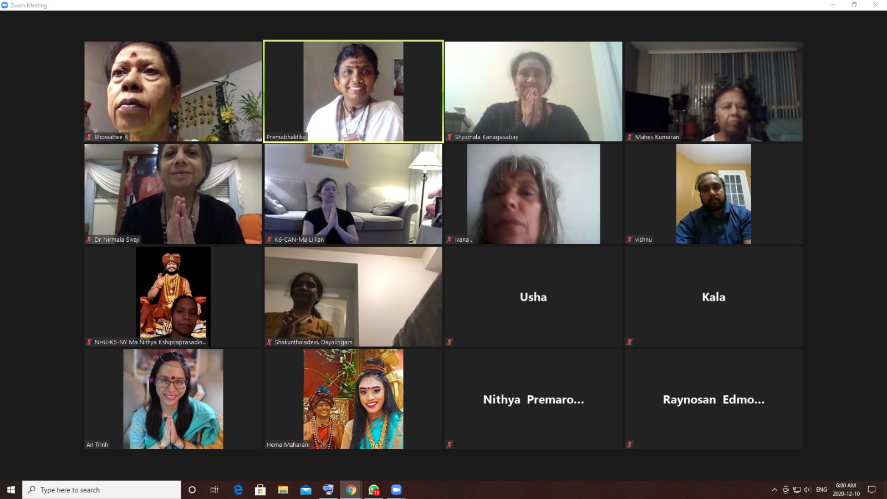The height and width of the screenshot is (499, 887).
Task: Click Usha's muted microphone icon
Action: (x=450, y=342)
